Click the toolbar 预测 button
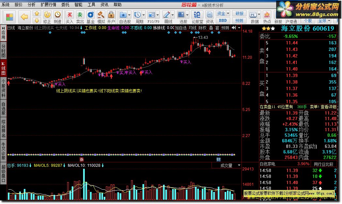 (x=239, y=21)
